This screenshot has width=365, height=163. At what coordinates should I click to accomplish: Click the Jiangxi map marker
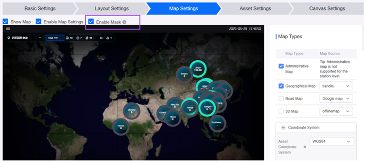[x=207, y=108]
